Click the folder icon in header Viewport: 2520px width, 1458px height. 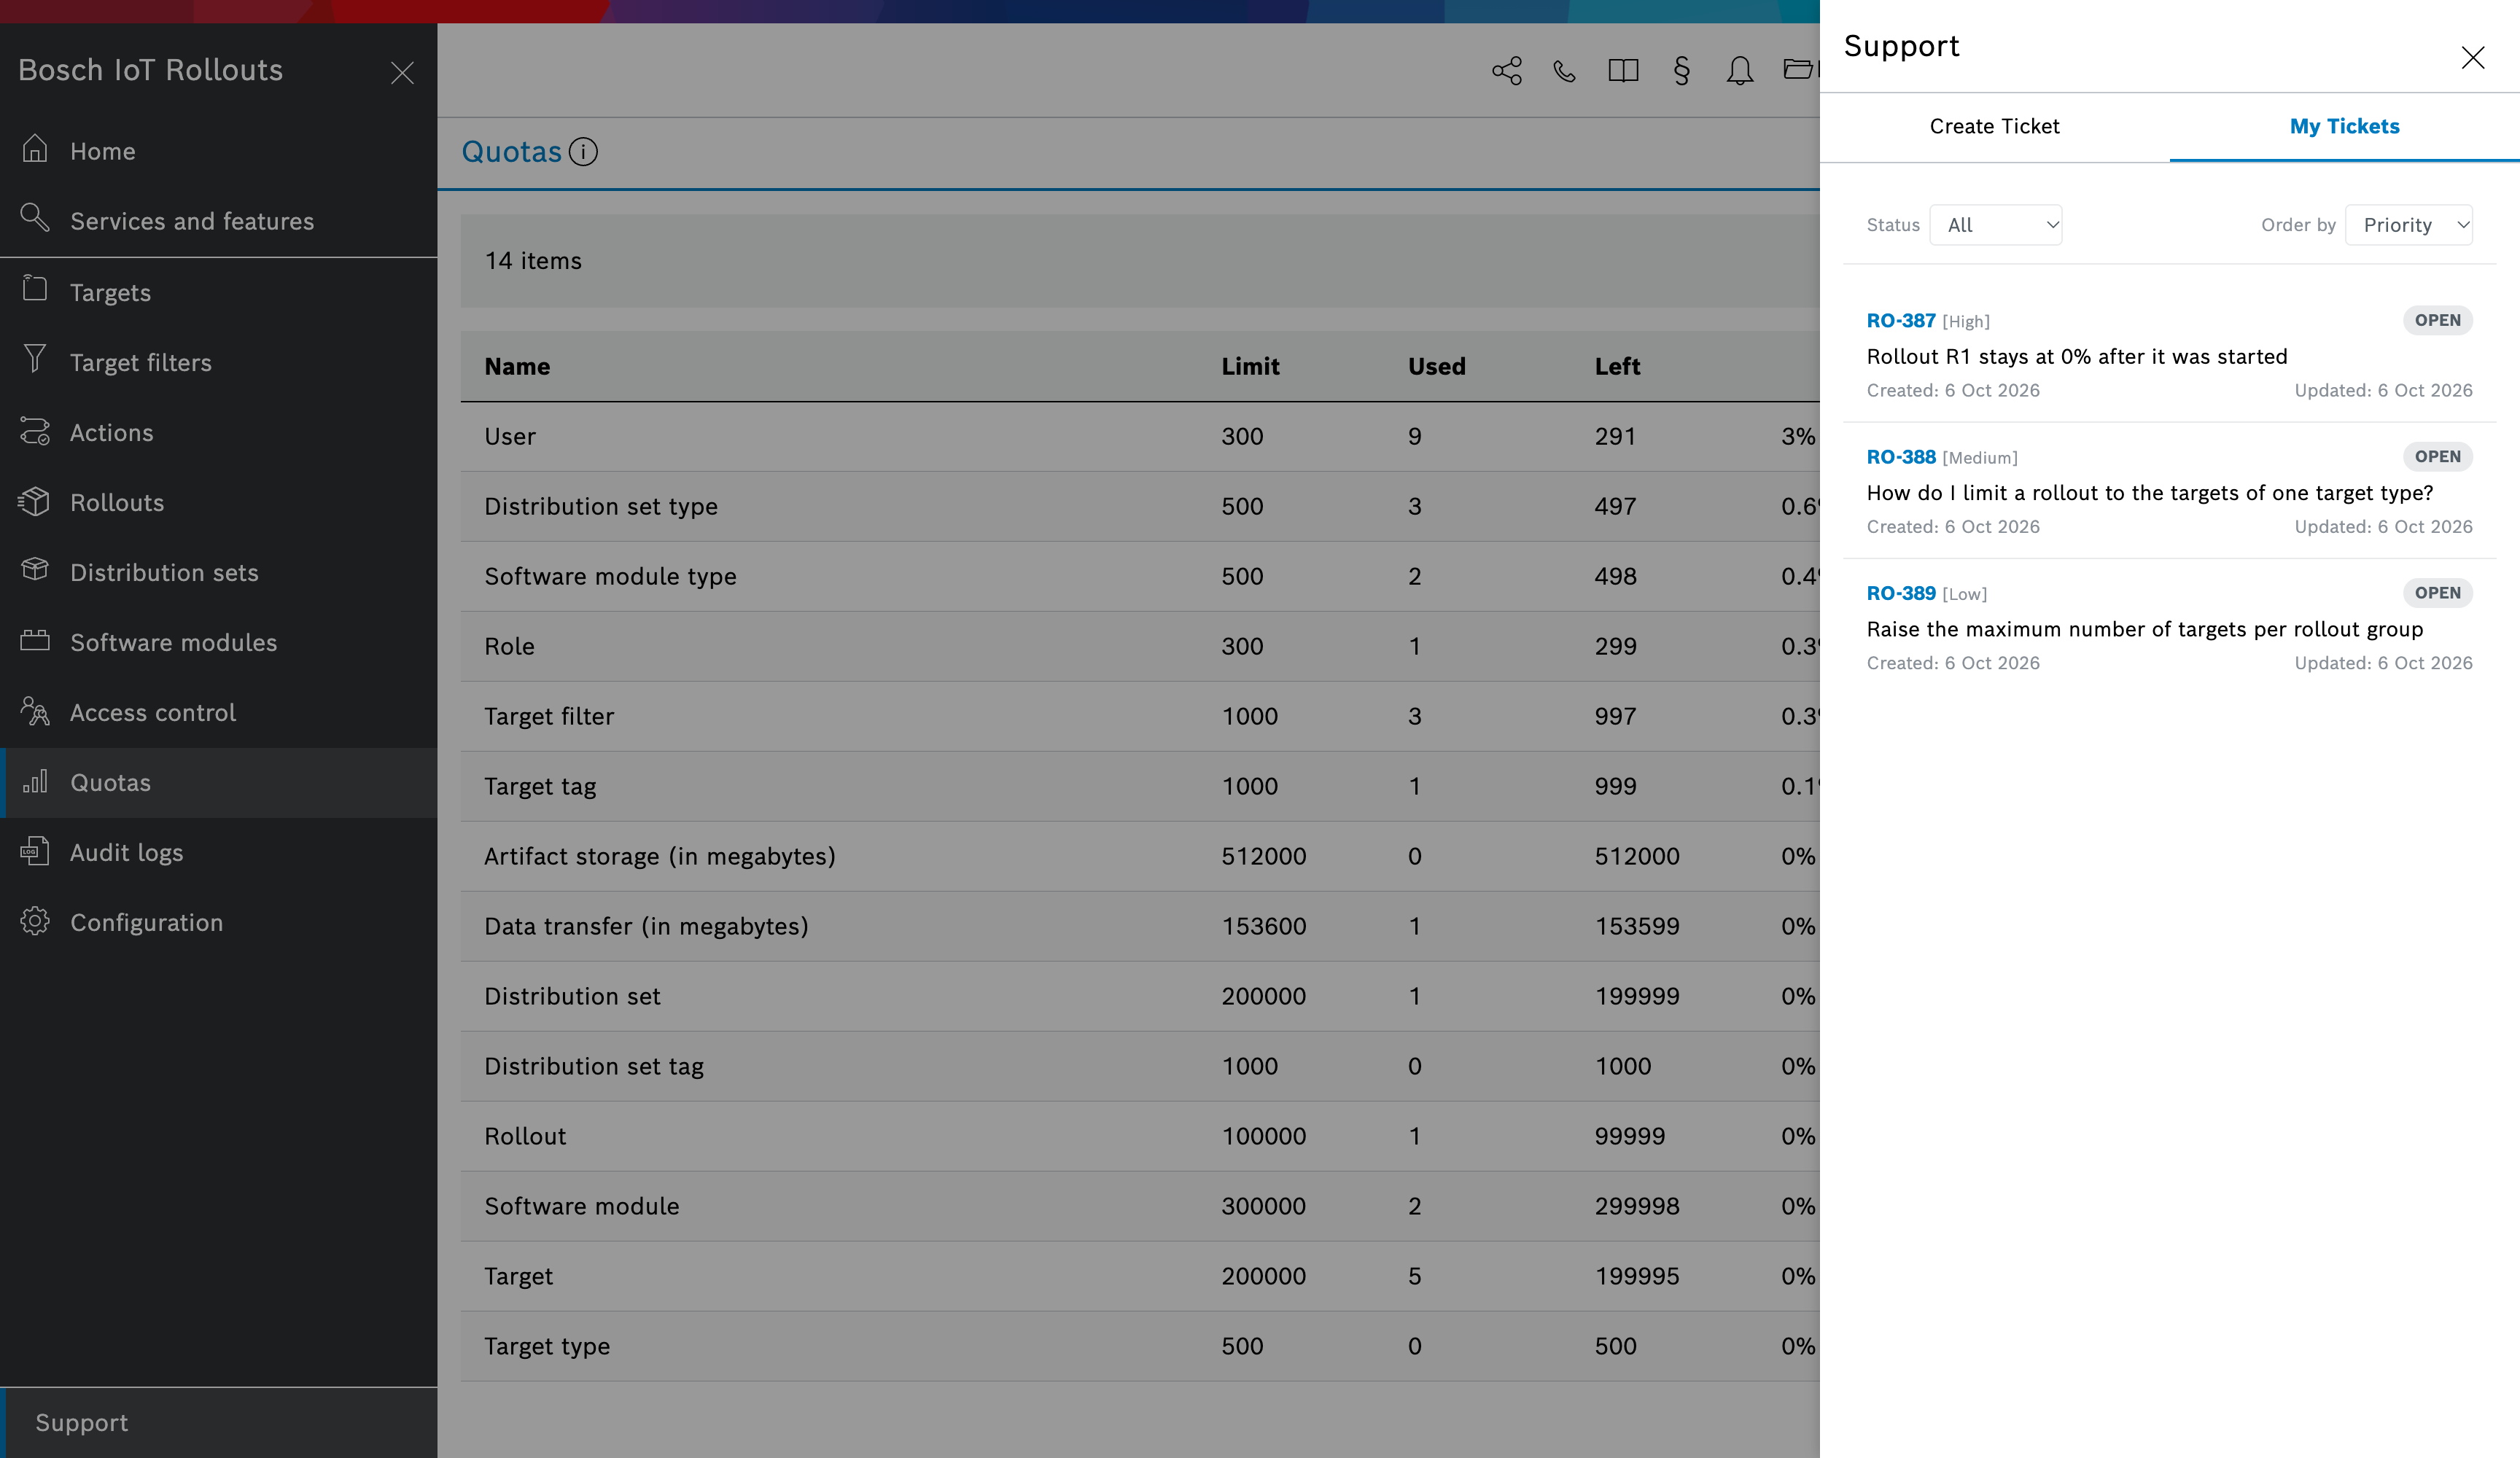coord(1799,70)
